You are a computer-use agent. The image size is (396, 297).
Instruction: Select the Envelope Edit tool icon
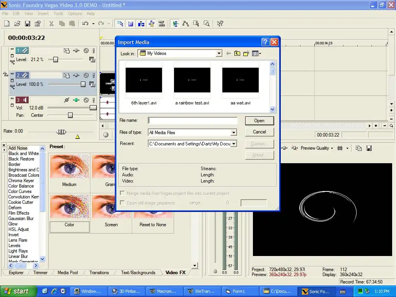(x=186, y=24)
